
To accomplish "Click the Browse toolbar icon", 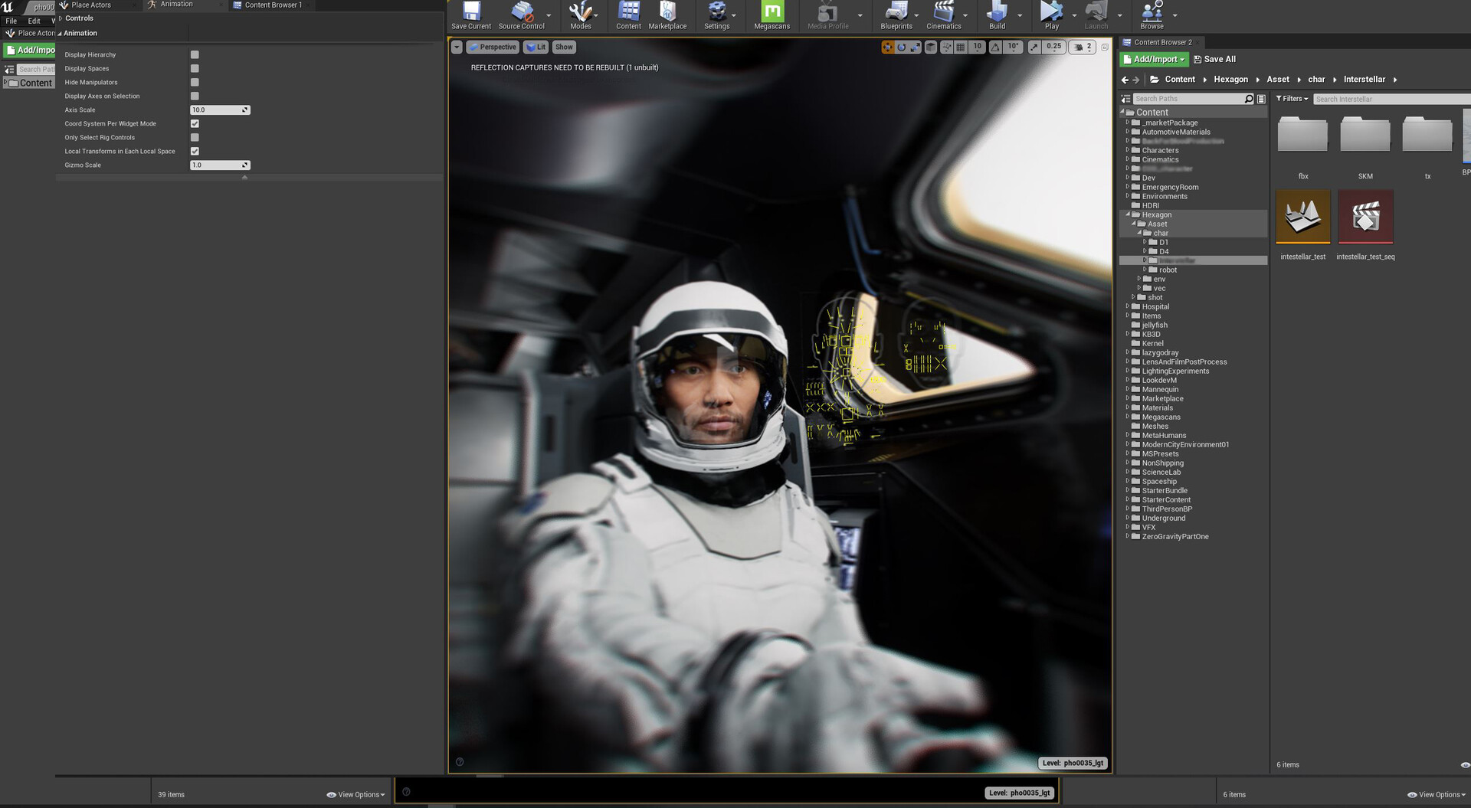I will (x=1152, y=15).
